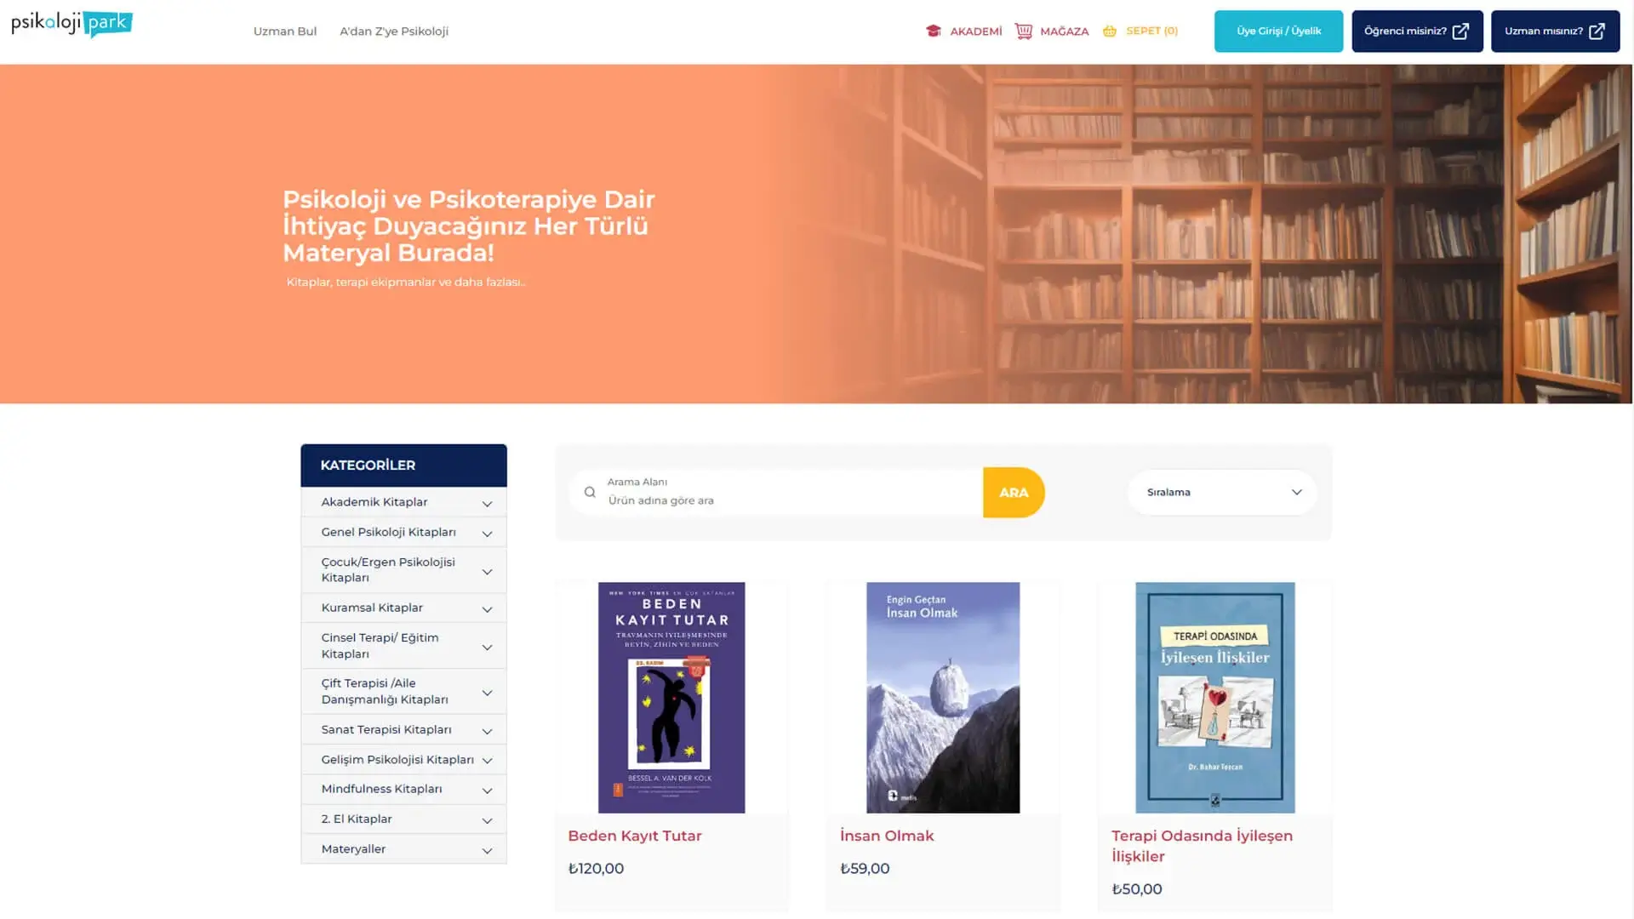Click external link icon on Öğrenci misiniz
This screenshot has width=1634, height=919.
[1460, 31]
